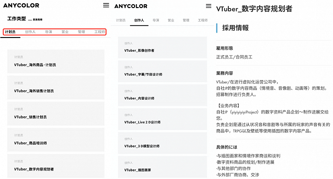Click the ANYCOLOR logo in the left panel
This screenshot has height=179, width=333.
(21, 6)
